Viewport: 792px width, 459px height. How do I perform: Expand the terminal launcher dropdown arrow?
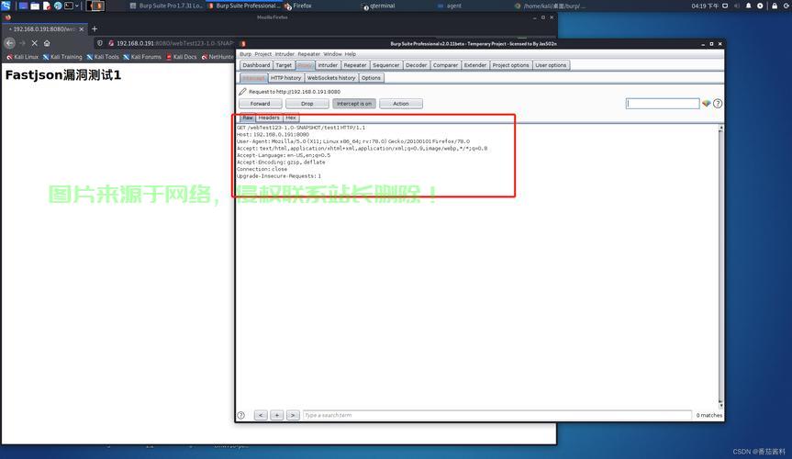[x=77, y=6]
